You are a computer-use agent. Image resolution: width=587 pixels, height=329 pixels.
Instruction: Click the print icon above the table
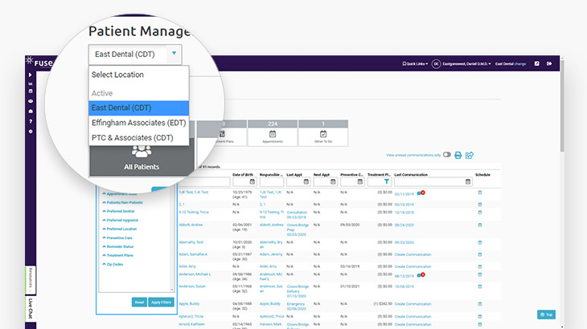point(458,155)
